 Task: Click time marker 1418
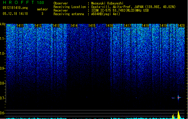tap(145, 26)
